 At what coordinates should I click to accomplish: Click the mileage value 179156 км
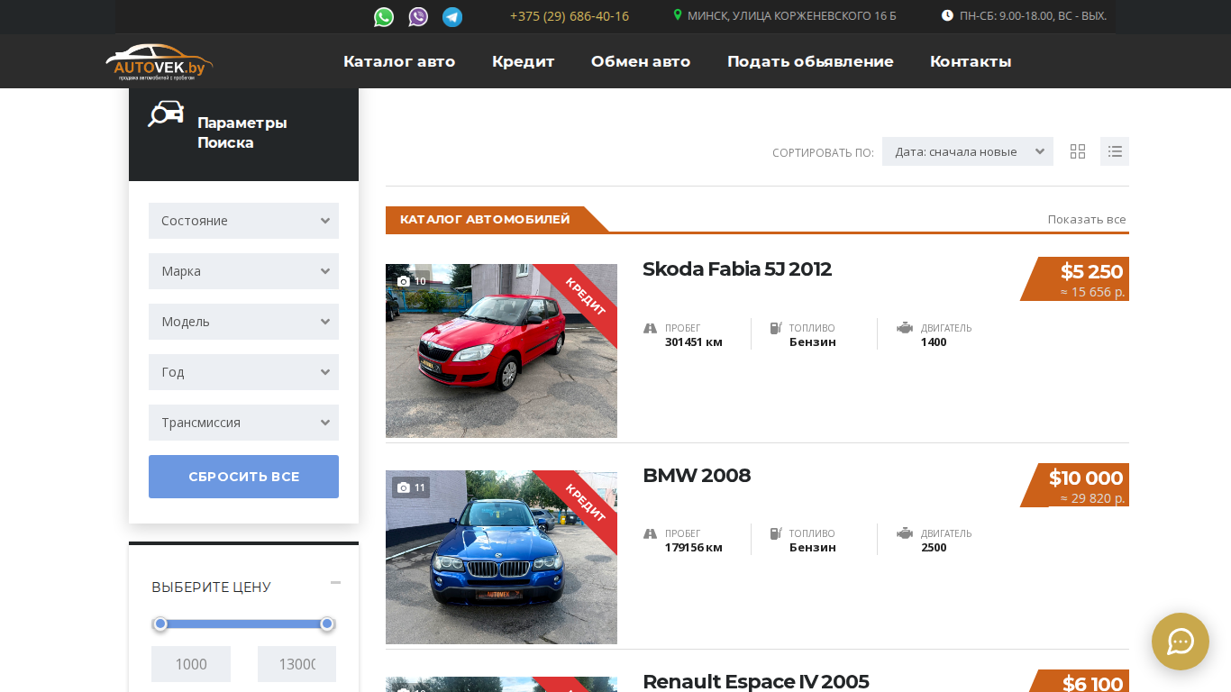694,548
